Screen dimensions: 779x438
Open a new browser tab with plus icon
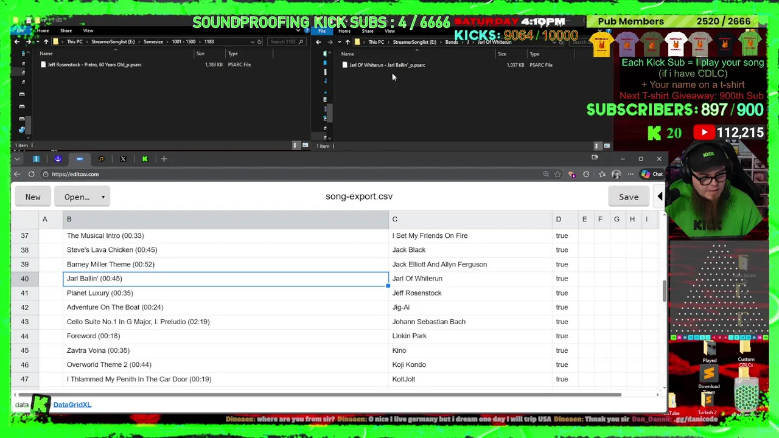[x=164, y=159]
